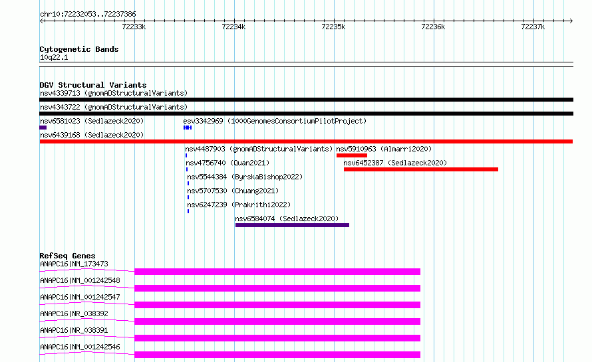
Task: Open the ANAPC16|NR_038392 transcript label
Action: tap(74, 314)
